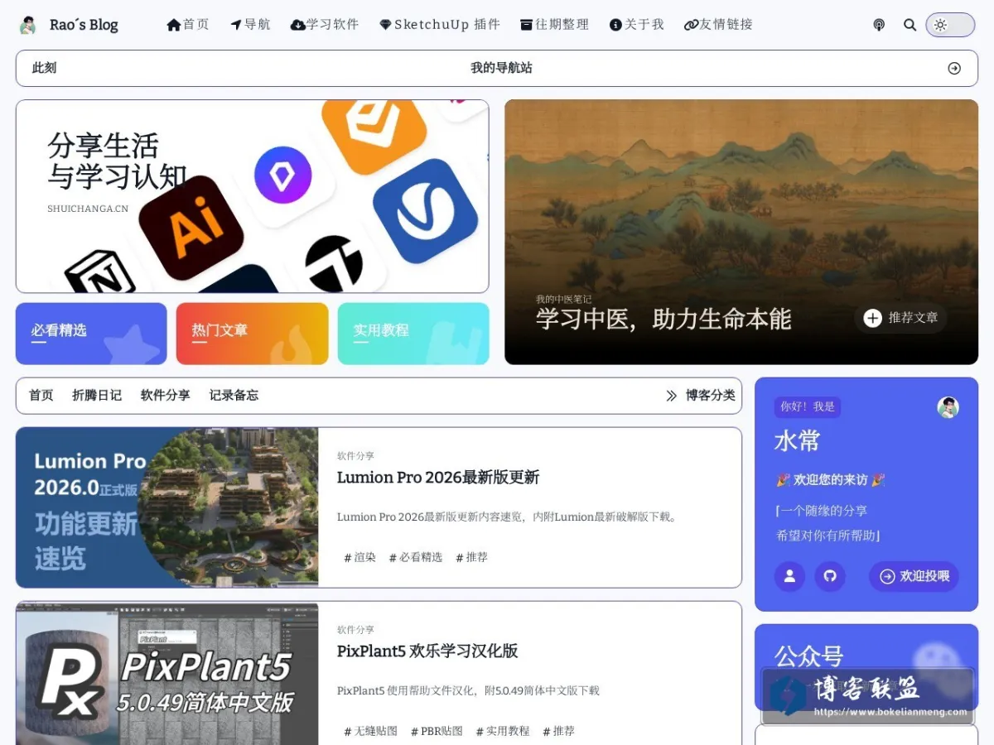This screenshot has height=745, width=994.
Task: Expand 博客分类 with double chevron
Action: [701, 396]
